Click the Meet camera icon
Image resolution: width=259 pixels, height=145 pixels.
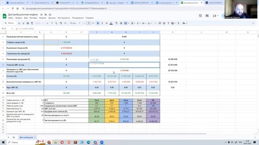click(214, 16)
